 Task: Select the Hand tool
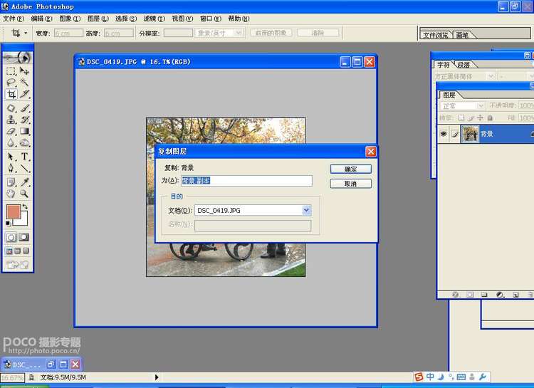click(11, 194)
